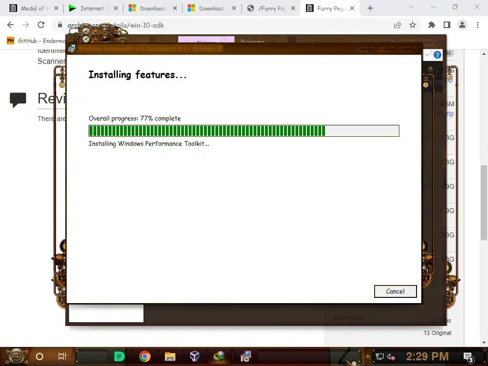
Task: Open the Chrome profile avatar
Action: tap(462, 25)
